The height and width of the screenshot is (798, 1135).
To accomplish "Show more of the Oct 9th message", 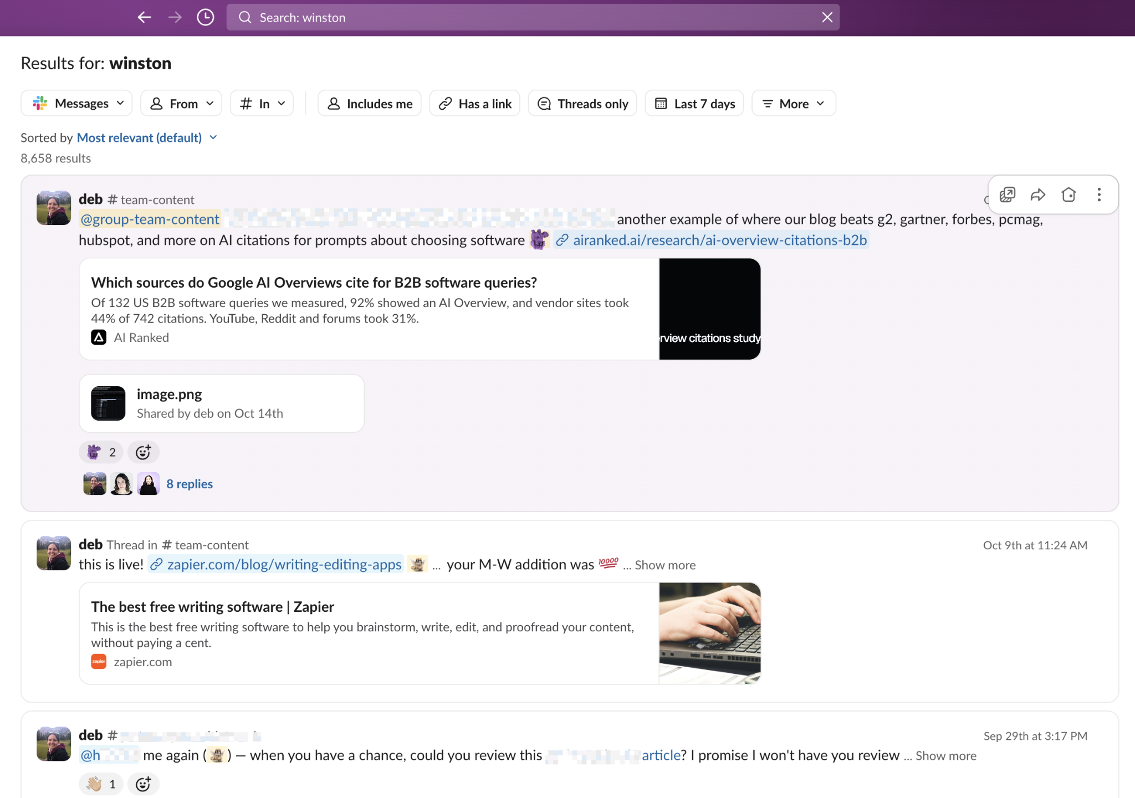I will [664, 565].
